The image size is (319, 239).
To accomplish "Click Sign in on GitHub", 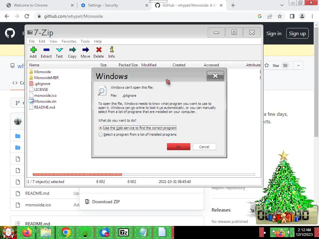I will tap(274, 34).
